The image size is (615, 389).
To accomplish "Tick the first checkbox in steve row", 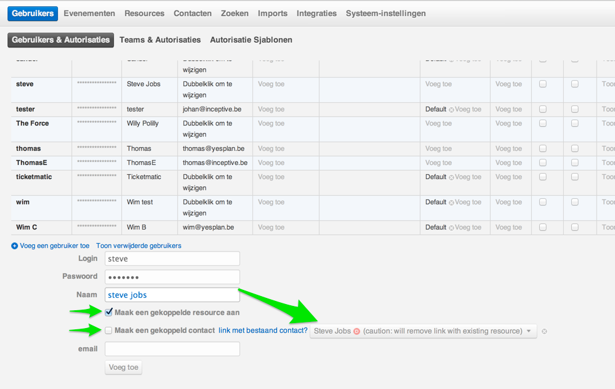I will [542, 84].
